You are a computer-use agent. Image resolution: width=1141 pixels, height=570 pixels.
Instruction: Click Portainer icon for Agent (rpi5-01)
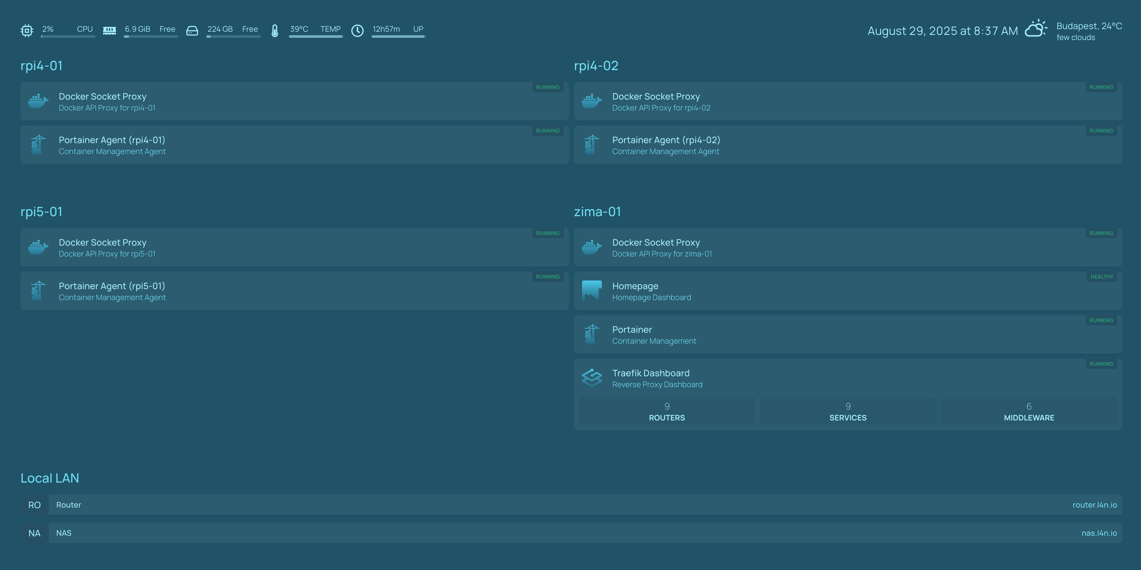click(x=38, y=291)
